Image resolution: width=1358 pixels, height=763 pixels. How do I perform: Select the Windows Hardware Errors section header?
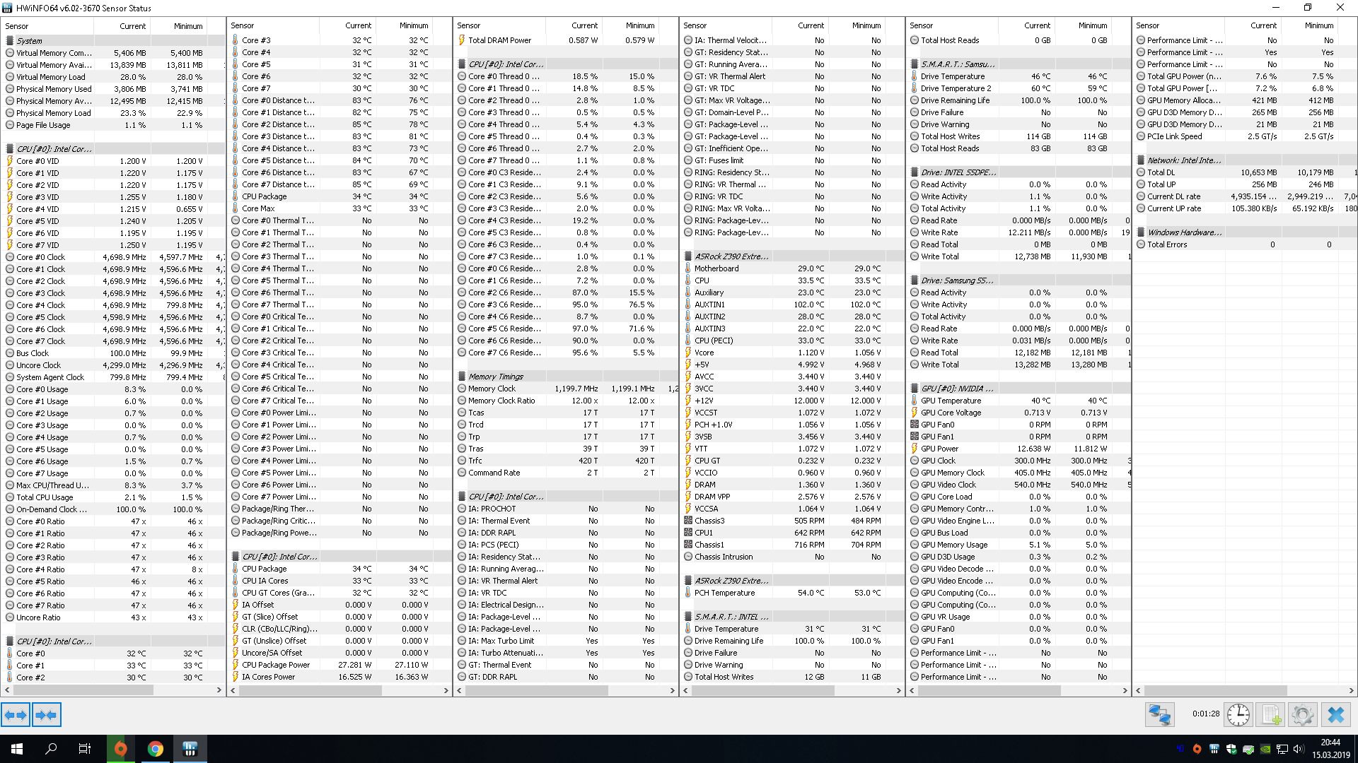click(1184, 232)
